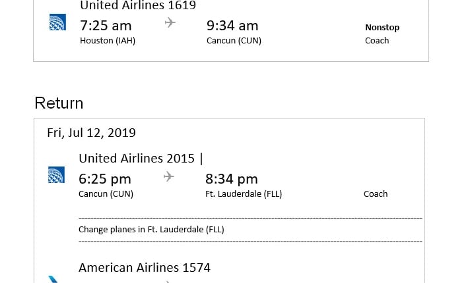This screenshot has height=283, width=472.
Task: Click the United Airlines logo beside flight 2015
Action: [x=56, y=174]
